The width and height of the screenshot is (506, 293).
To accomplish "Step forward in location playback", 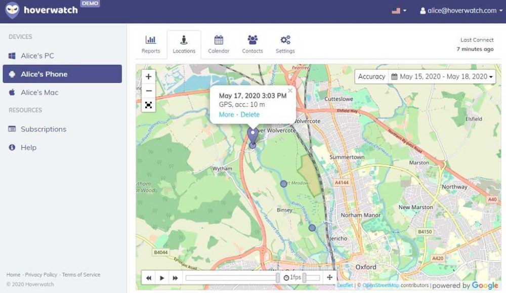I will 175,278.
